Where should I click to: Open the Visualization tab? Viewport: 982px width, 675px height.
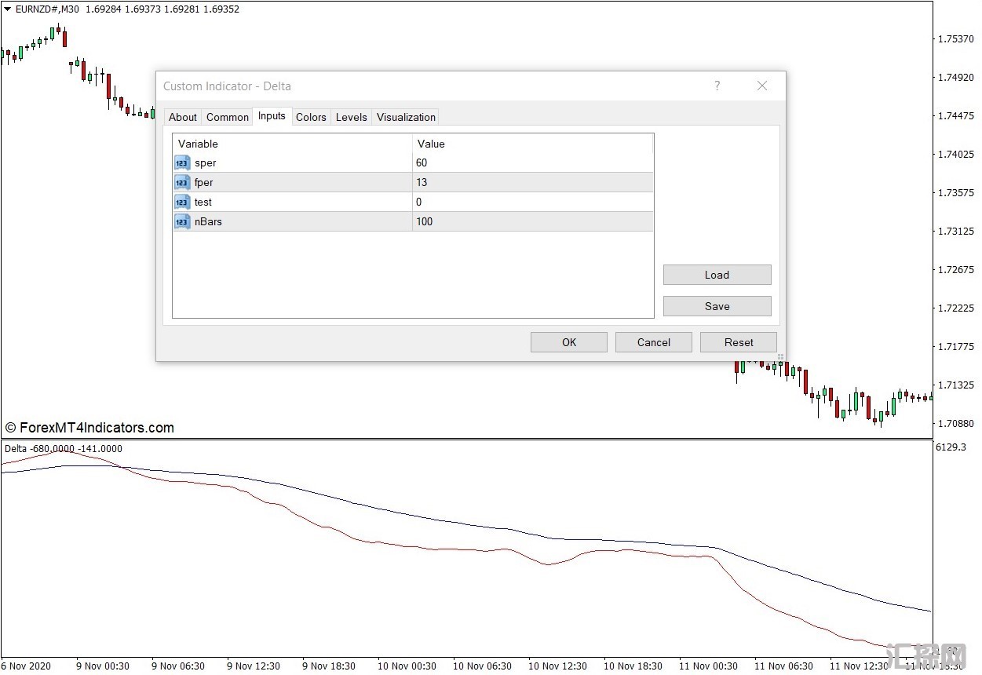pos(406,117)
